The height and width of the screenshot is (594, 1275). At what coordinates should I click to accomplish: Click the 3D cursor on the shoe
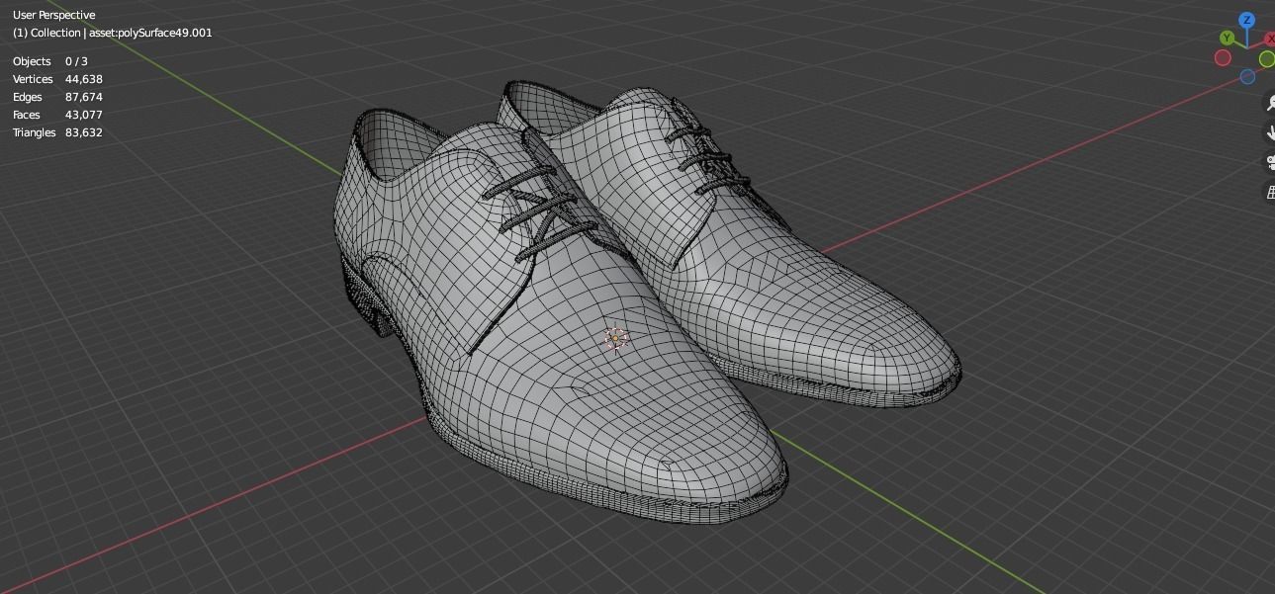(615, 339)
